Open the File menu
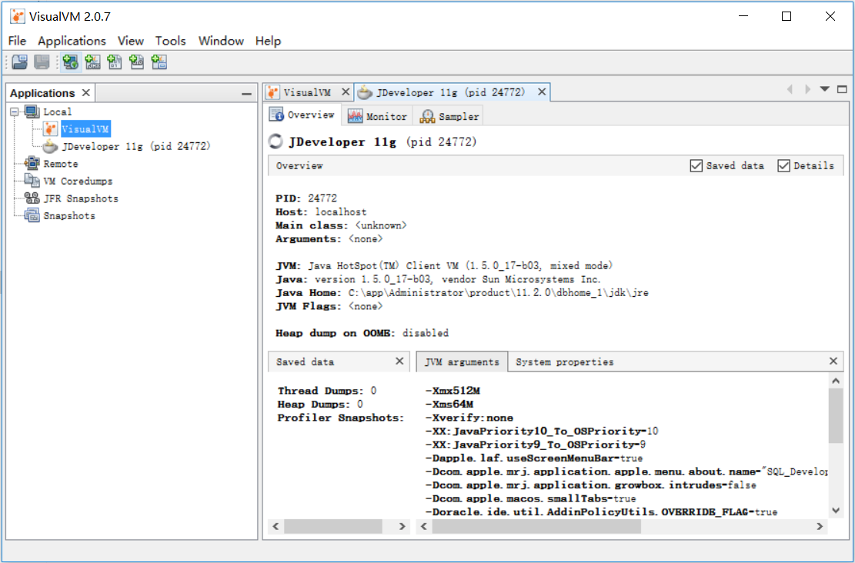This screenshot has height=563, width=855. (x=17, y=41)
